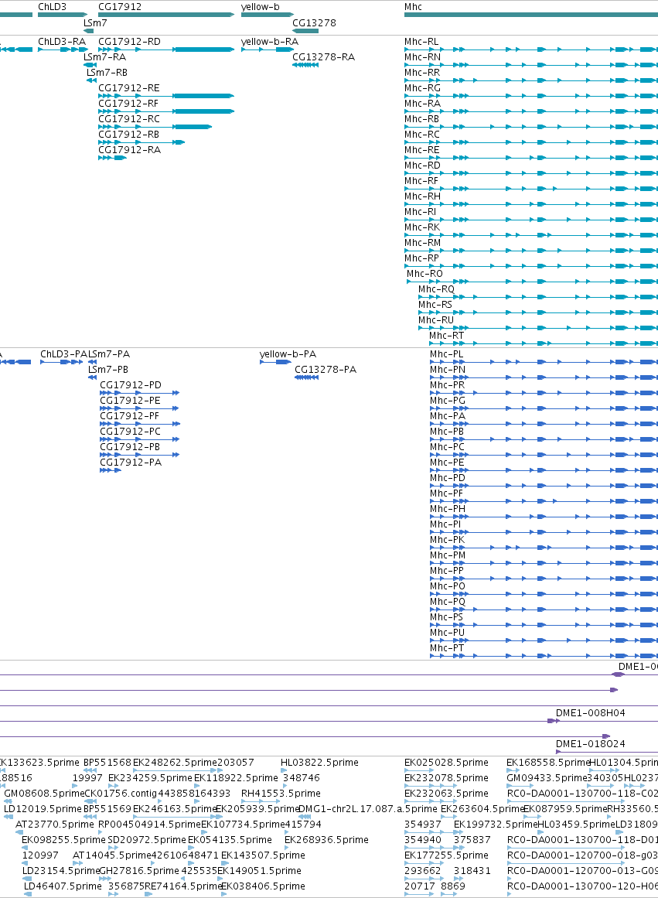Click protein LSm7-PB
658x898 pixels.
pyautogui.click(x=108, y=370)
